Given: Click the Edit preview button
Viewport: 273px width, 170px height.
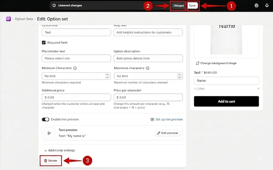Looking at the screenshot, I should tap(168, 133).
